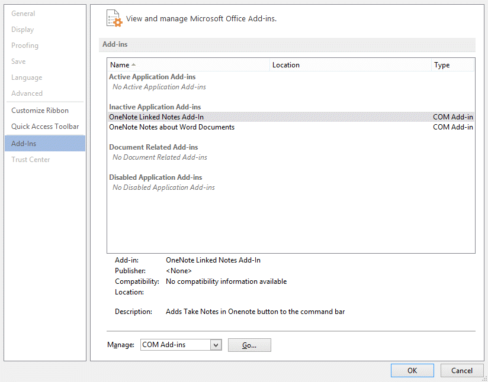This screenshot has height=382, width=488.
Task: Dismiss dialog with Cancel button
Action: click(x=462, y=370)
